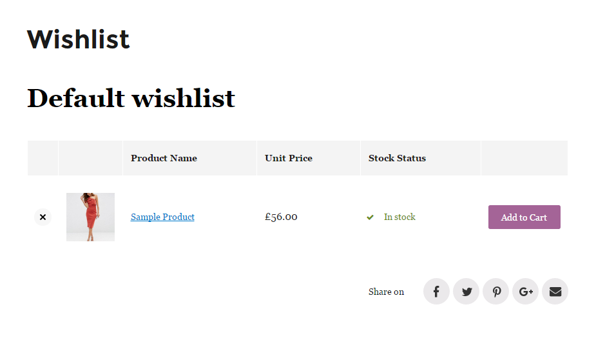Image resolution: width=596 pixels, height=340 pixels.
Task: Share wishlist on Twitter
Action: (x=466, y=292)
